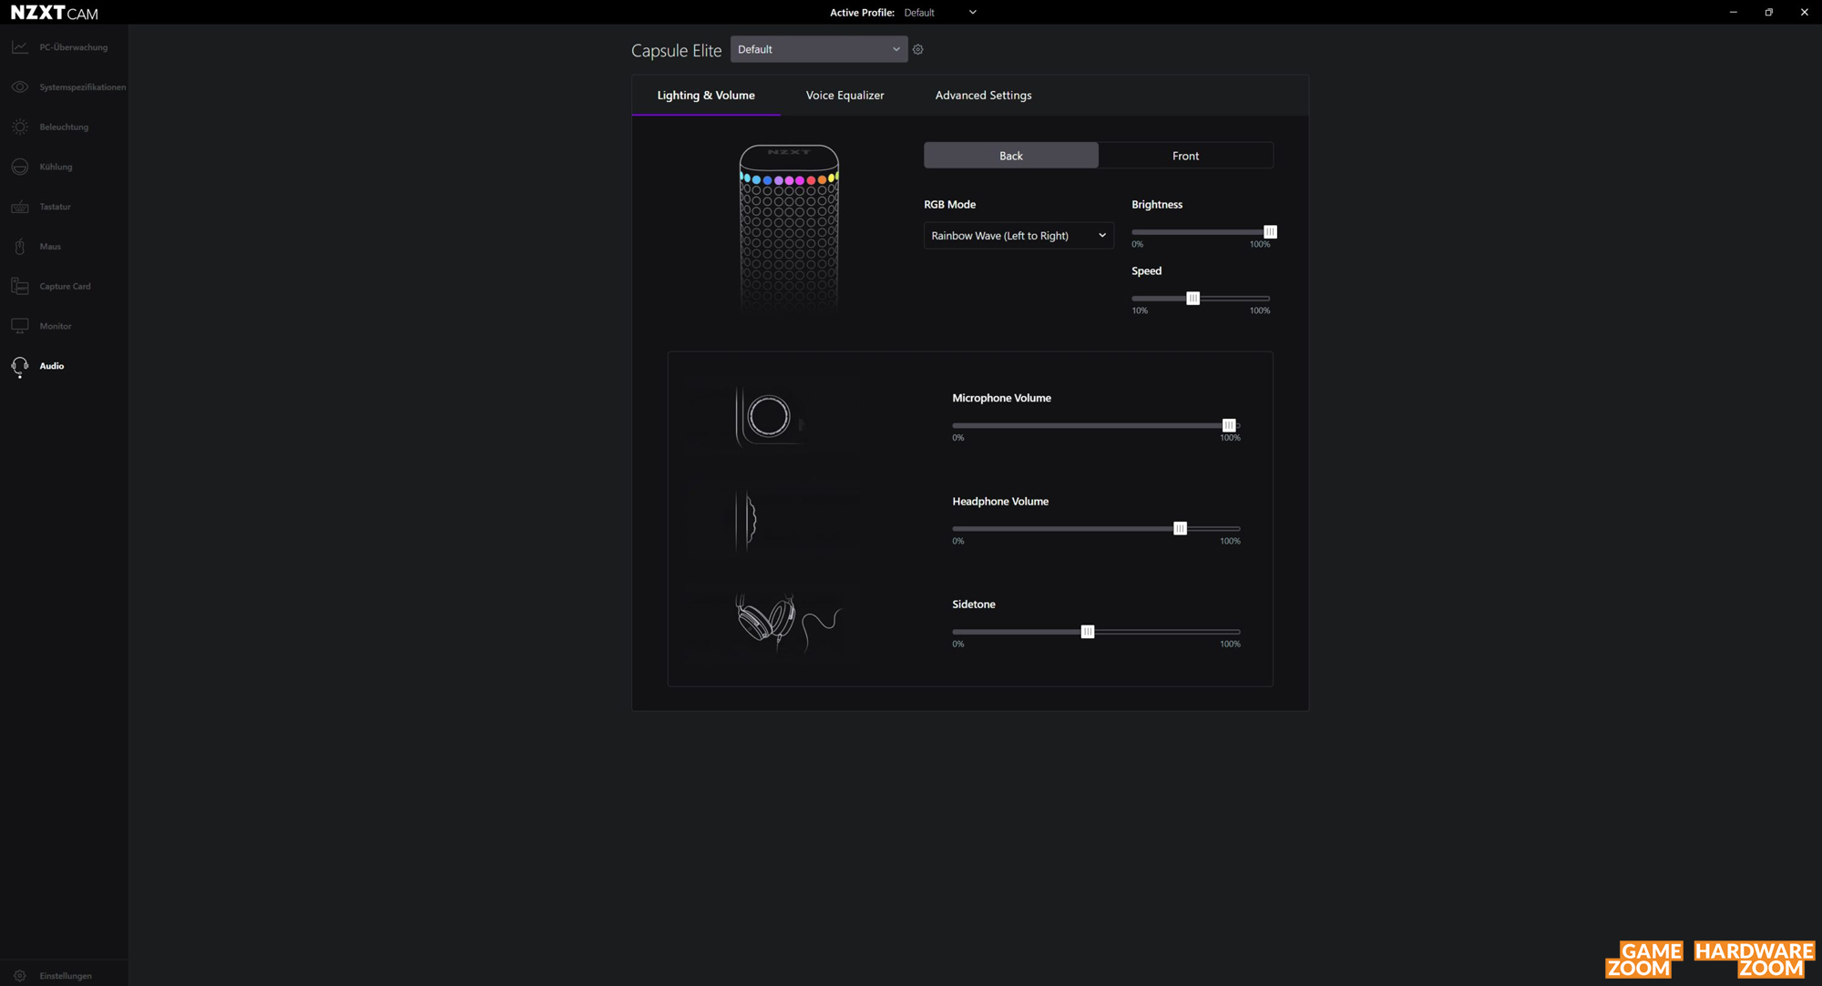Open the Audio sidebar label
This screenshot has height=986, width=1822.
(x=52, y=366)
